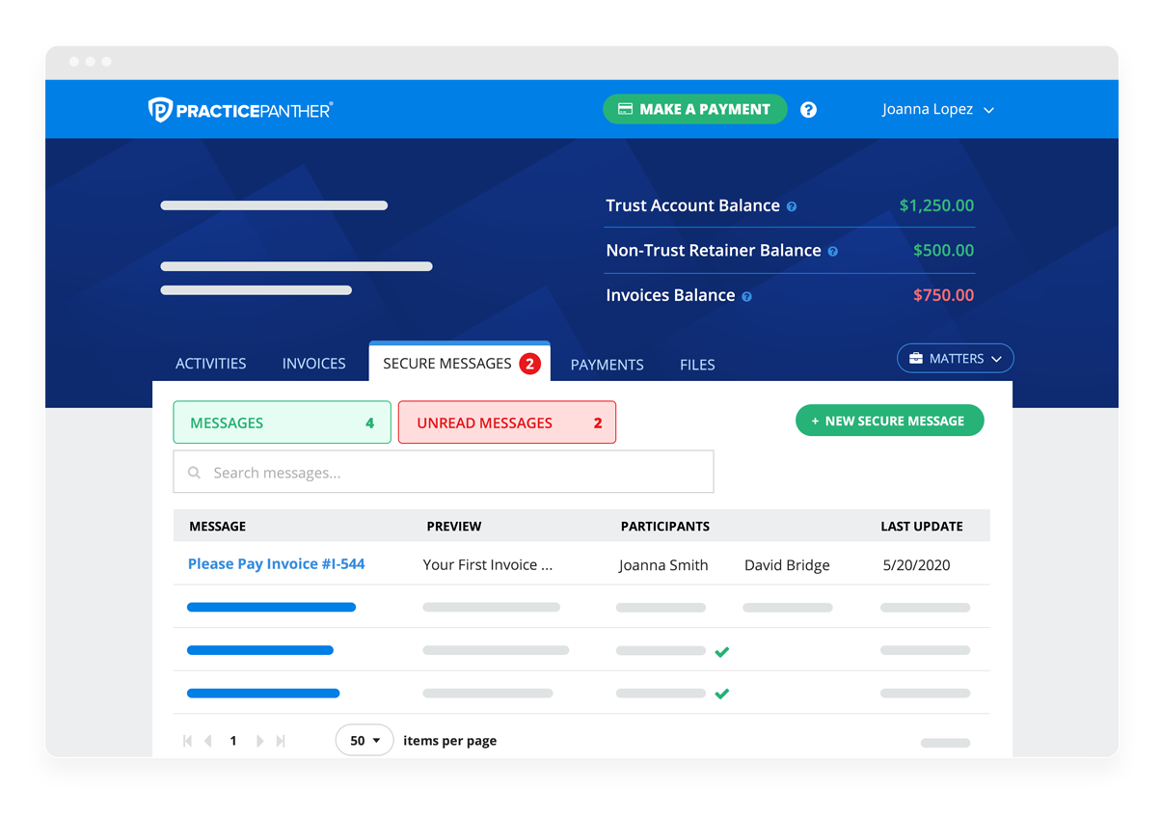Image resolution: width=1161 pixels, height=818 pixels.
Task: Change items per page using the 50 dropdown
Action: [364, 740]
